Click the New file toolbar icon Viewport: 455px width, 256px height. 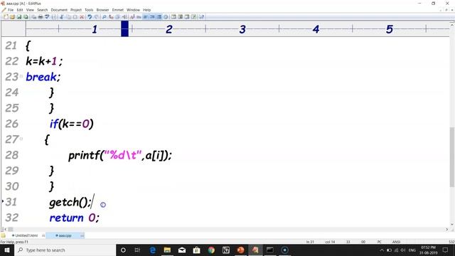6,17
